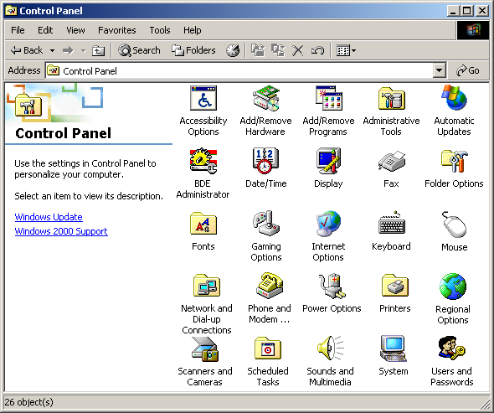Select the Users and Passwords icon
Viewport: 494px width, 413px height.
pyautogui.click(x=451, y=348)
